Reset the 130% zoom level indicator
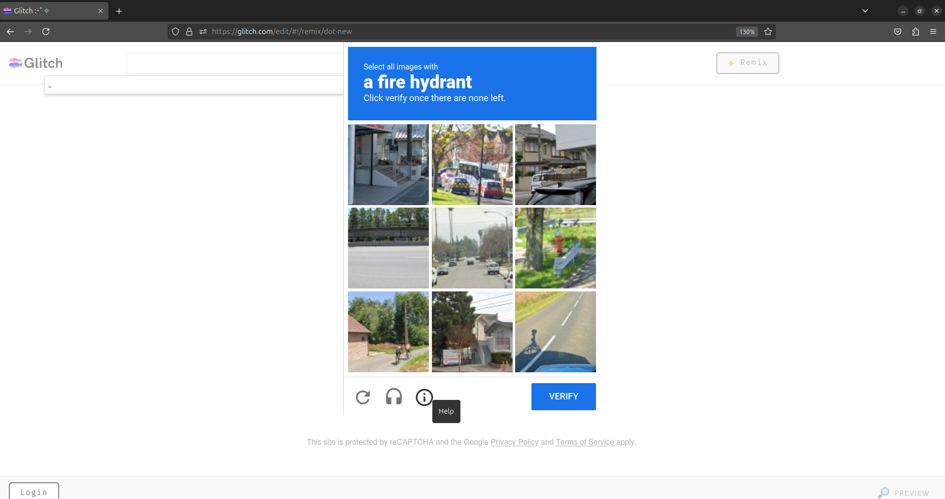 pos(747,32)
